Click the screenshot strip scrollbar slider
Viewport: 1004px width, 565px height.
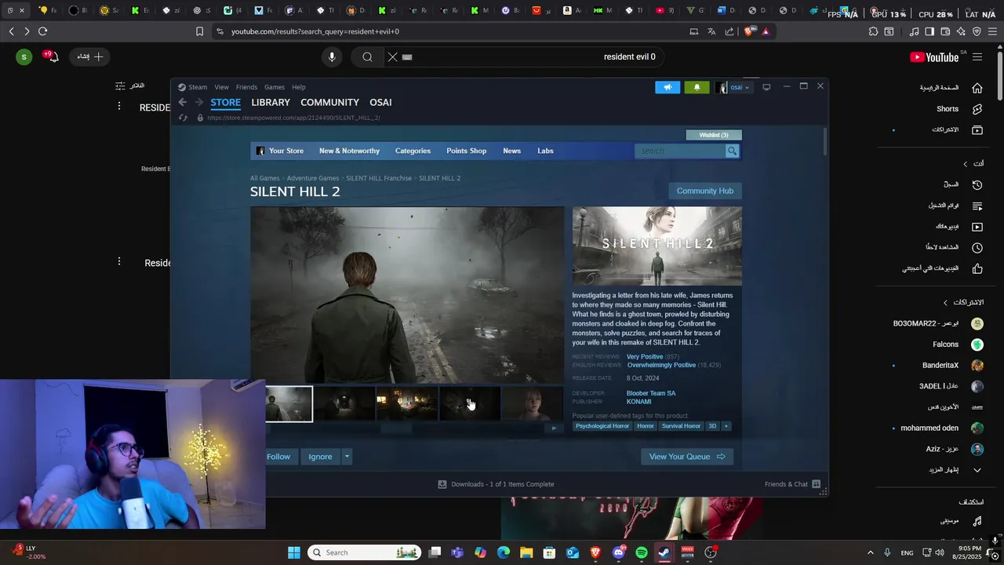click(x=396, y=428)
